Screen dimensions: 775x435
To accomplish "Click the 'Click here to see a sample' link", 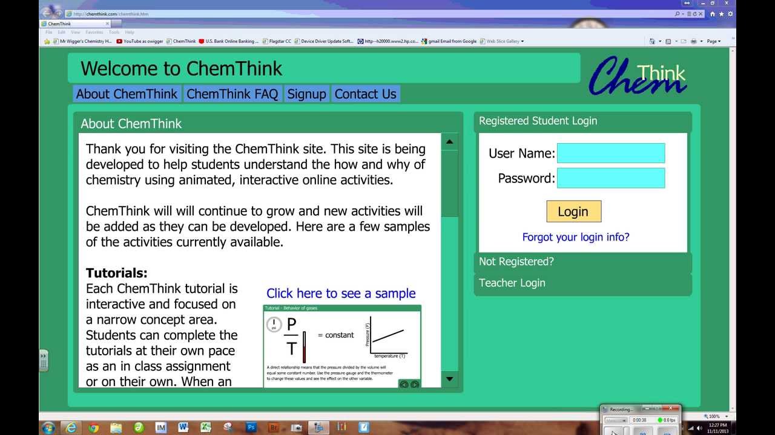I will [x=341, y=294].
